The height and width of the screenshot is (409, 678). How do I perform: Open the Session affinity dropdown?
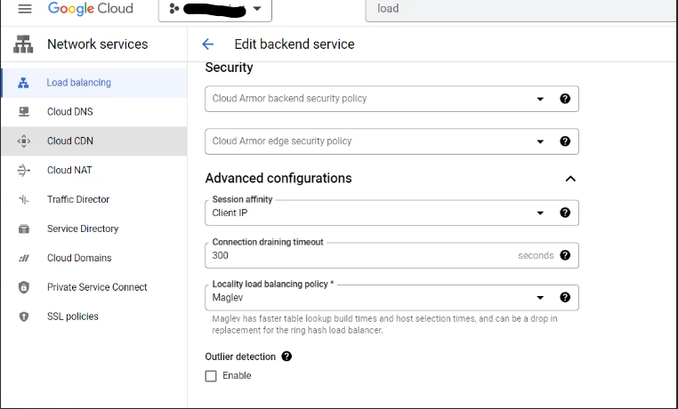click(x=391, y=213)
